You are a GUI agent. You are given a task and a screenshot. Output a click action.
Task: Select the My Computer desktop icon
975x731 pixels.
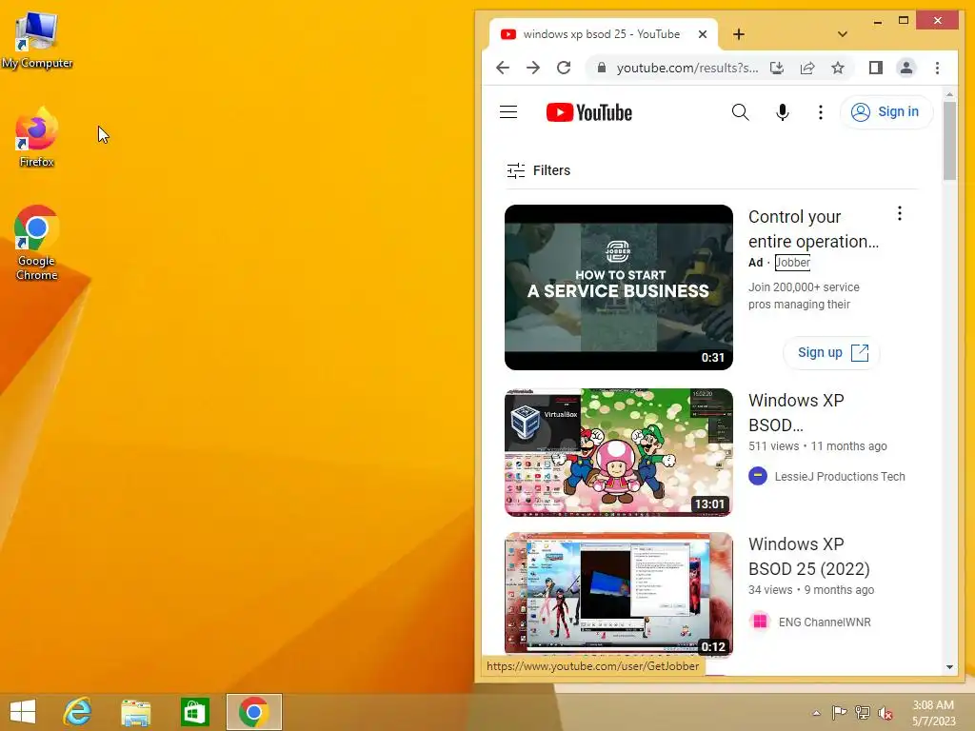37,40
